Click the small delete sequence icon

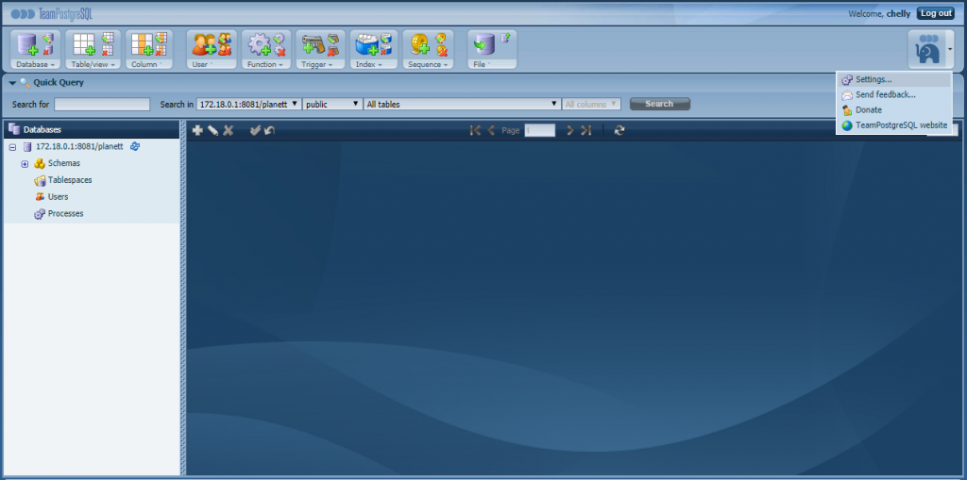(441, 51)
